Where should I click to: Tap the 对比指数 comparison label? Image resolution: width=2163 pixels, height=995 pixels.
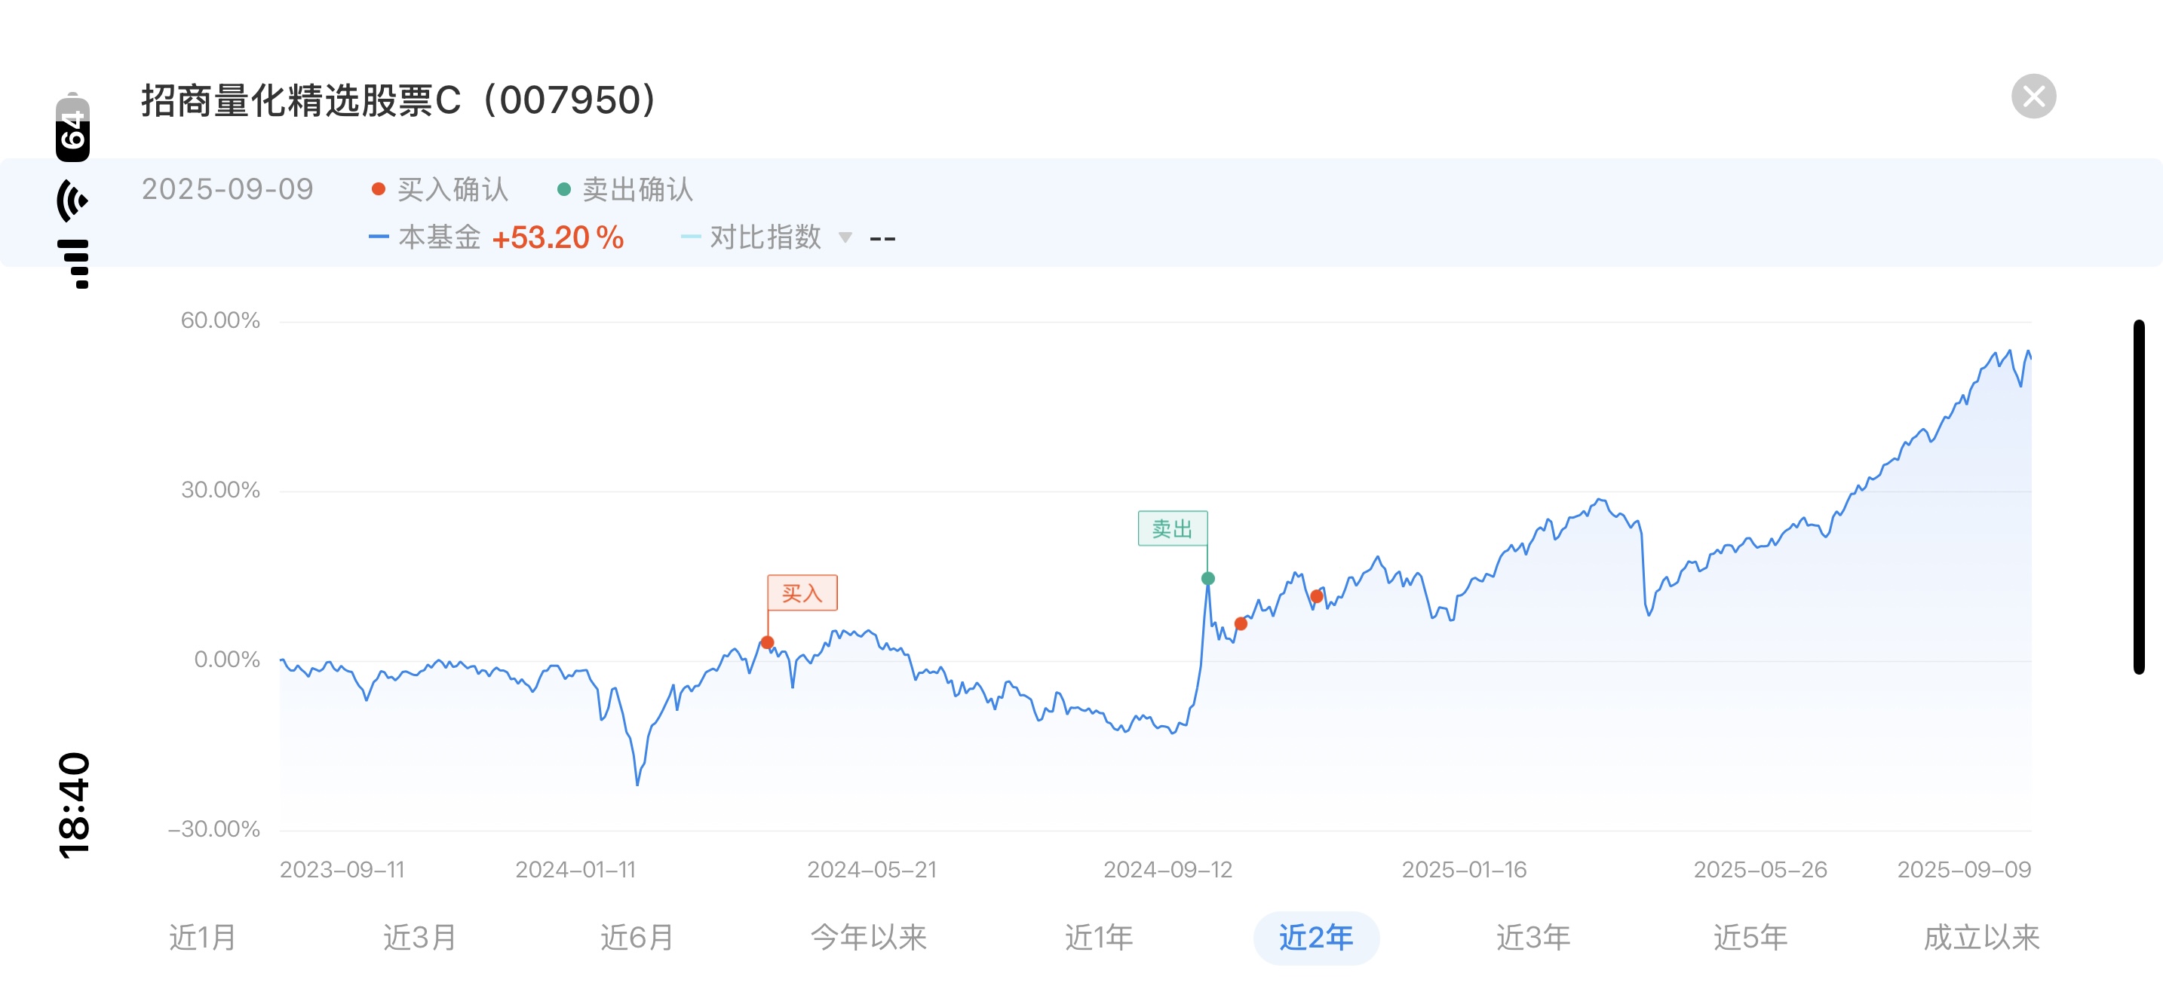tap(765, 237)
